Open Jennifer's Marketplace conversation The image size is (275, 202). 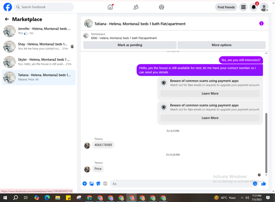38,31
